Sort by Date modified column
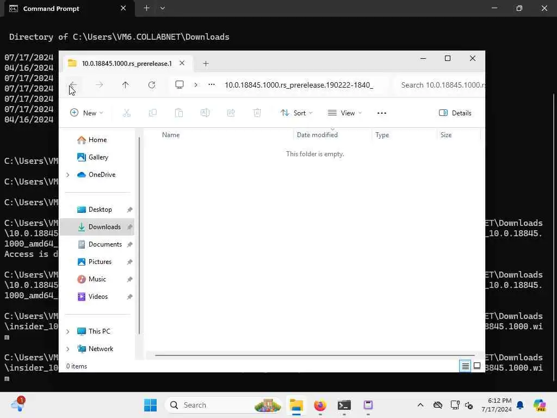Screen dimensions: 557x418 pyautogui.click(x=317, y=135)
